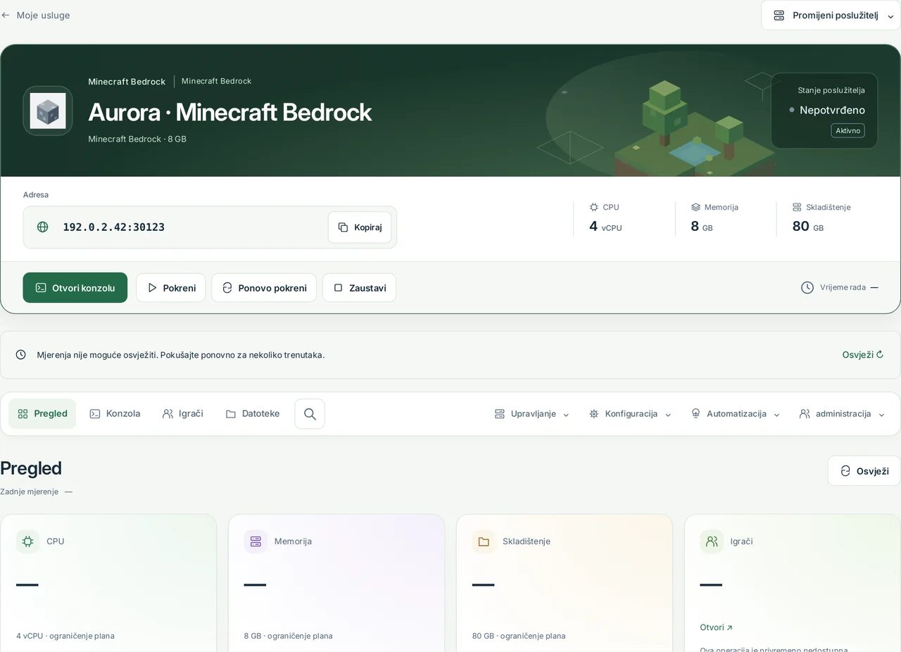Screen dimensions: 901x652
Task: Expand the Konfiguracija menu
Action: pyautogui.click(x=630, y=414)
